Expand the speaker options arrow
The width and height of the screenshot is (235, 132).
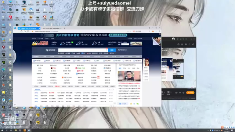tap(171, 92)
